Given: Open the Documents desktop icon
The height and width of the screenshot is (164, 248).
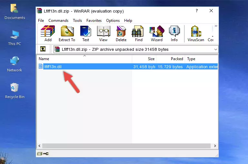Looking at the screenshot, I should [x=15, y=12].
